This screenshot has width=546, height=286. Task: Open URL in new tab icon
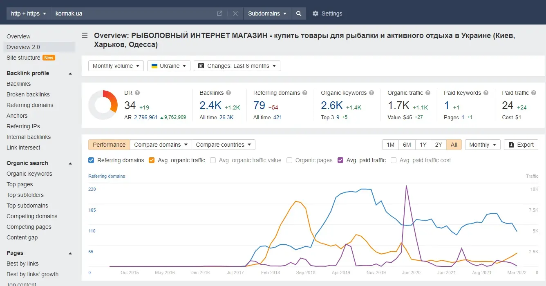tap(219, 13)
